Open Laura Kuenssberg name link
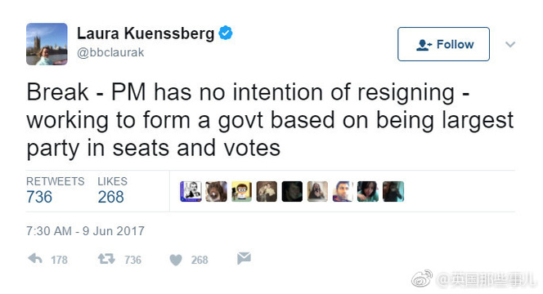The image size is (543, 294). point(146,33)
